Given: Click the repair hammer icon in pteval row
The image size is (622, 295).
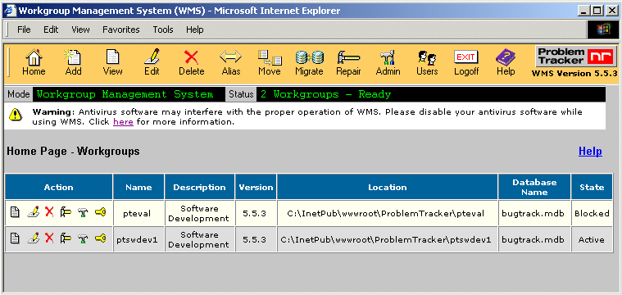Looking at the screenshot, I should (66, 212).
